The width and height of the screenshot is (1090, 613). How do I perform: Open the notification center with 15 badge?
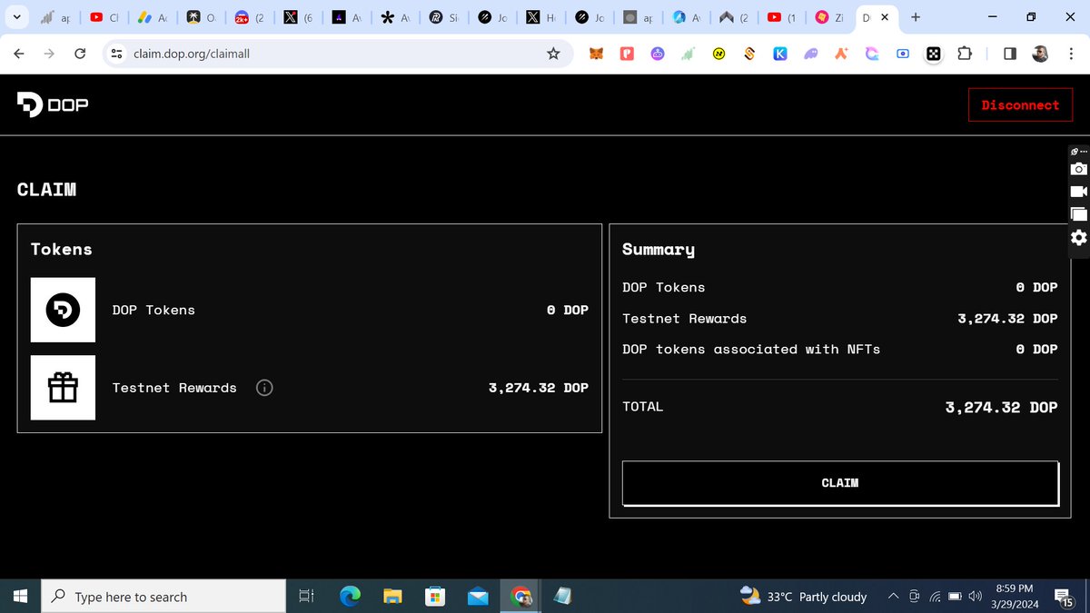pyautogui.click(x=1065, y=598)
